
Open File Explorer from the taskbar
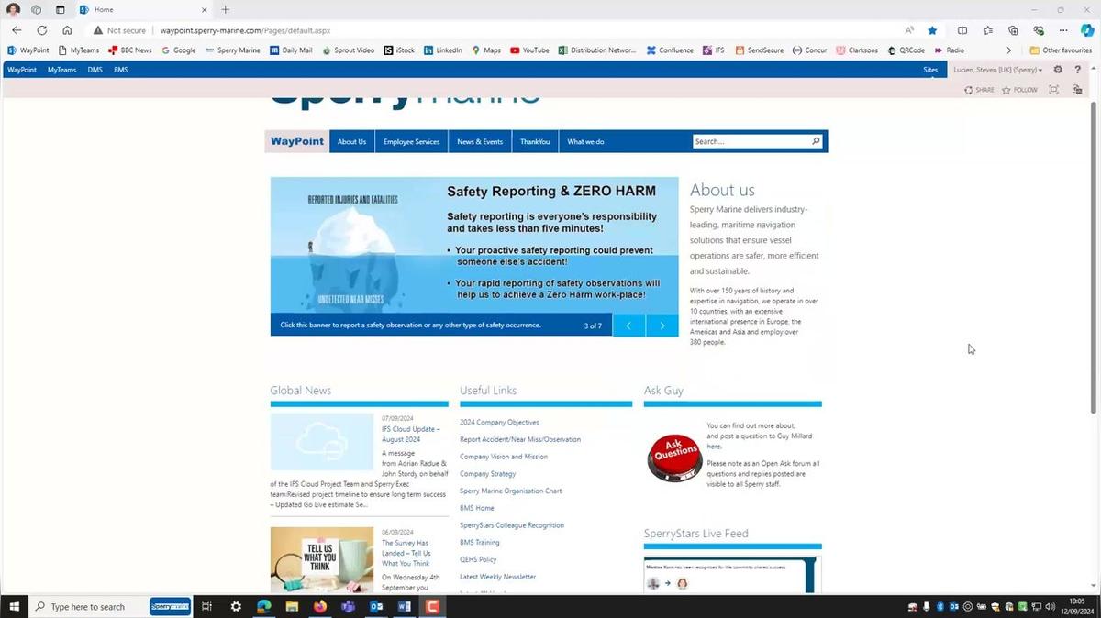(x=292, y=606)
